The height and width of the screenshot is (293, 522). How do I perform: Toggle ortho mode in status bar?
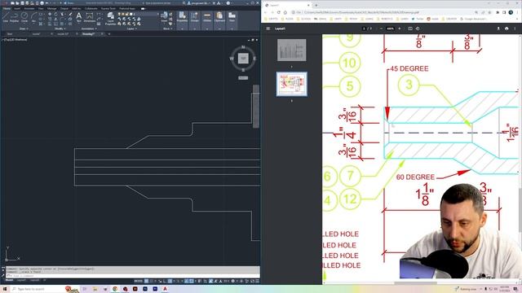click(165, 281)
